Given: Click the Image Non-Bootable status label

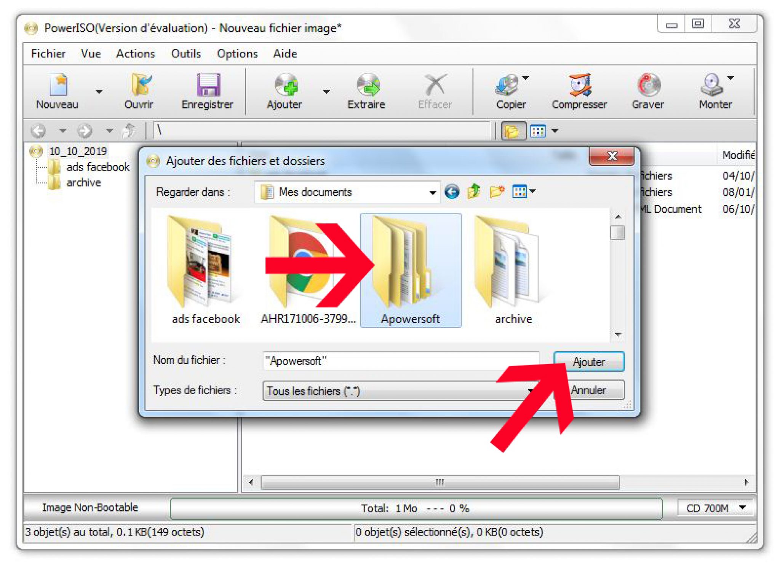Looking at the screenshot, I should tap(90, 508).
